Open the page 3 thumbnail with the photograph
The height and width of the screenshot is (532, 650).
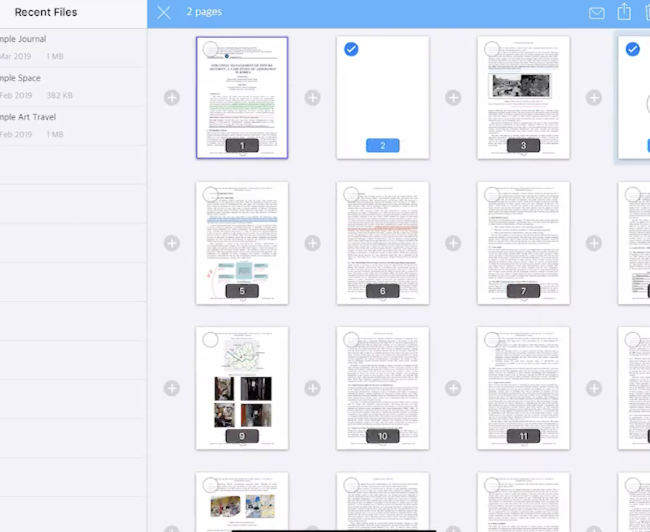pos(523,98)
